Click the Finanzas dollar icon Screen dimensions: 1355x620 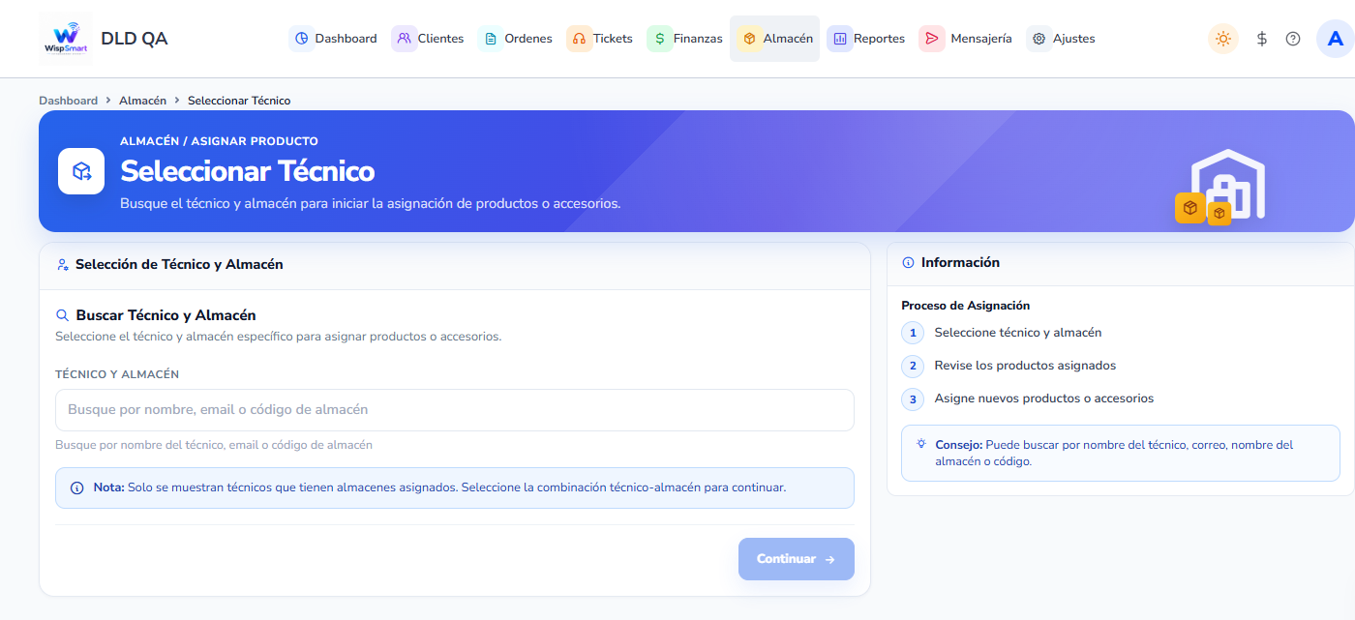coord(660,39)
